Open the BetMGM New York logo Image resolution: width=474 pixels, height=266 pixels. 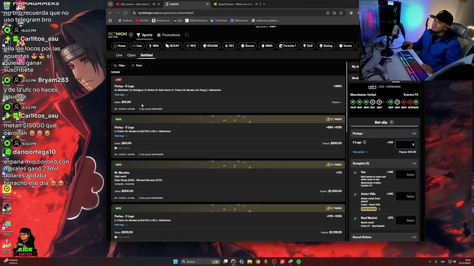(117, 35)
